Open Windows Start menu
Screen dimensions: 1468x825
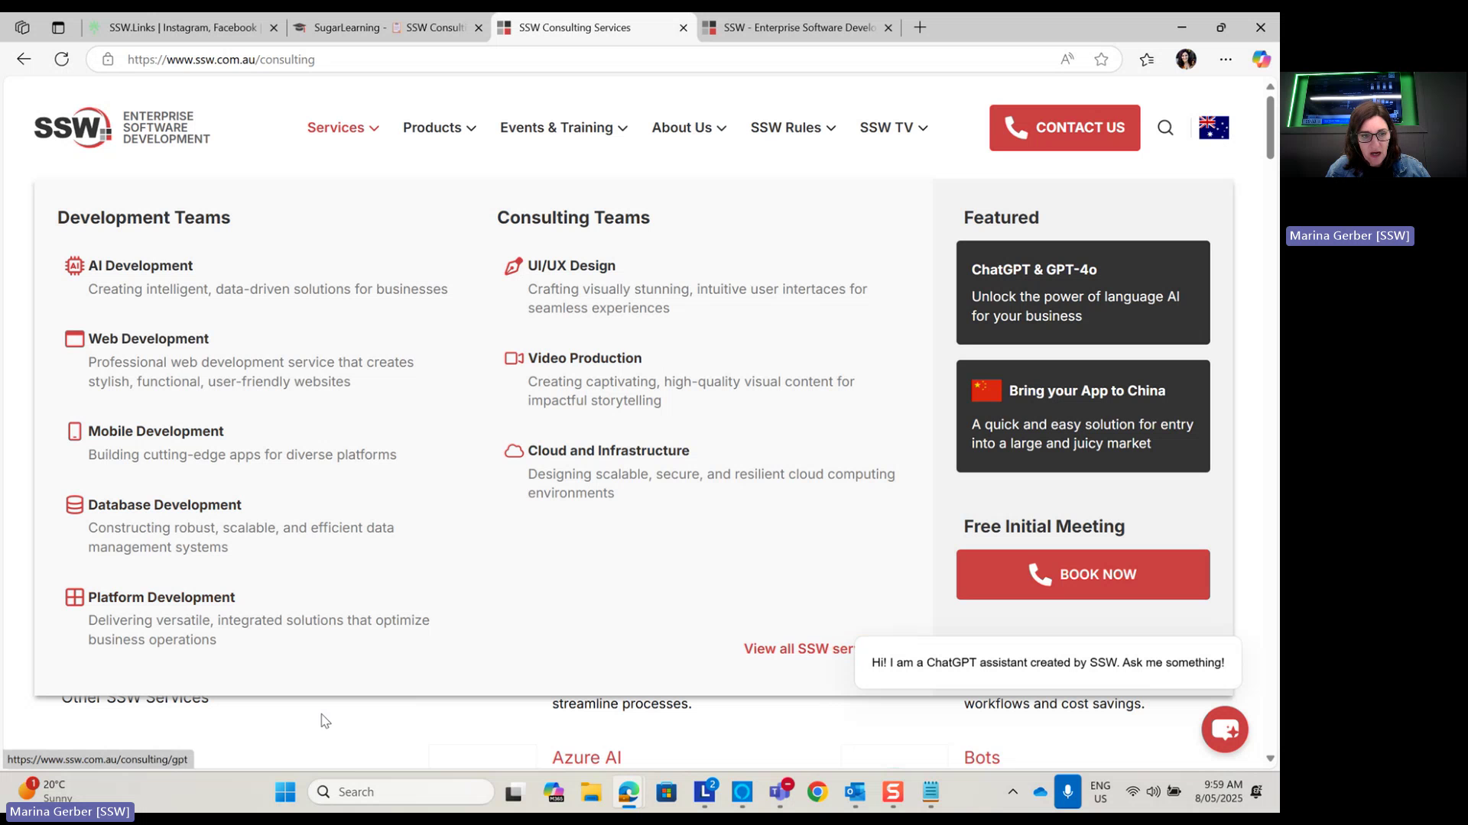point(285,792)
